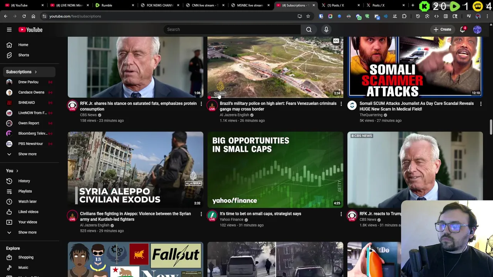
Task: Click Yahoo Finance channel name
Action: click(231, 220)
